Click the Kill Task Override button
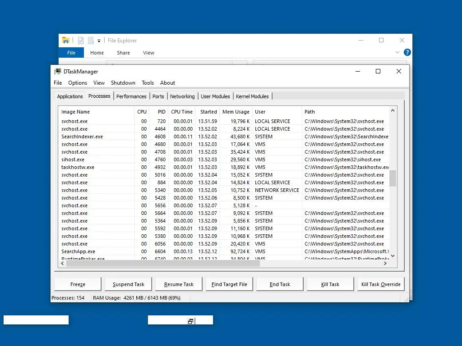This screenshot has height=346, width=462. pyautogui.click(x=381, y=284)
